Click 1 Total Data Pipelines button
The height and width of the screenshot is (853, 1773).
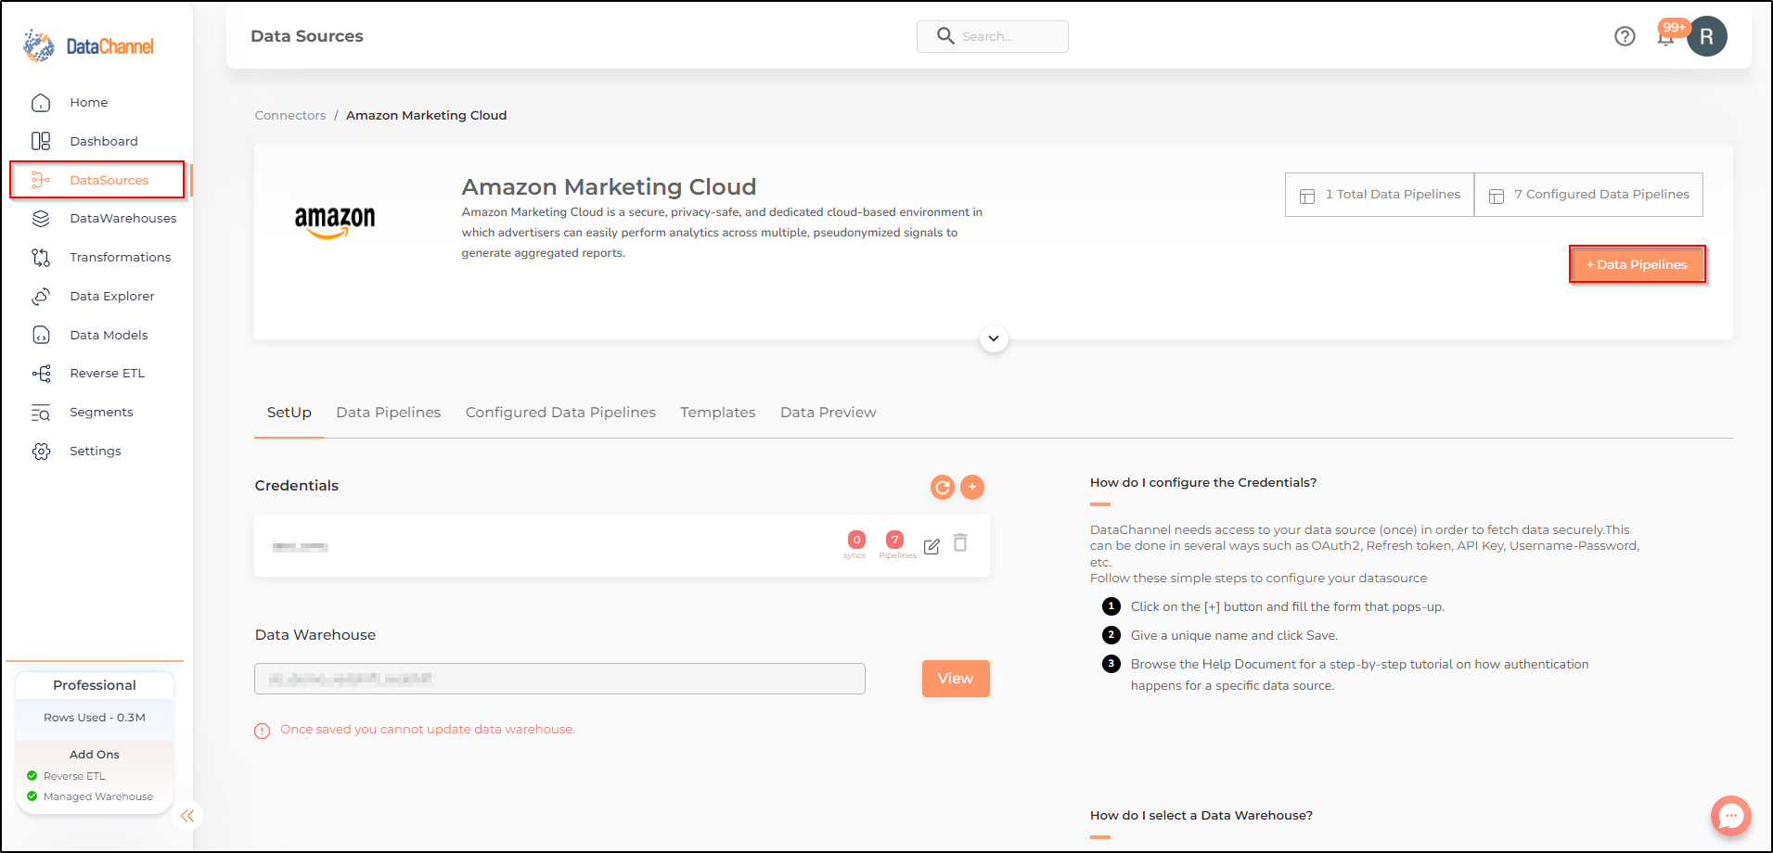(x=1380, y=195)
